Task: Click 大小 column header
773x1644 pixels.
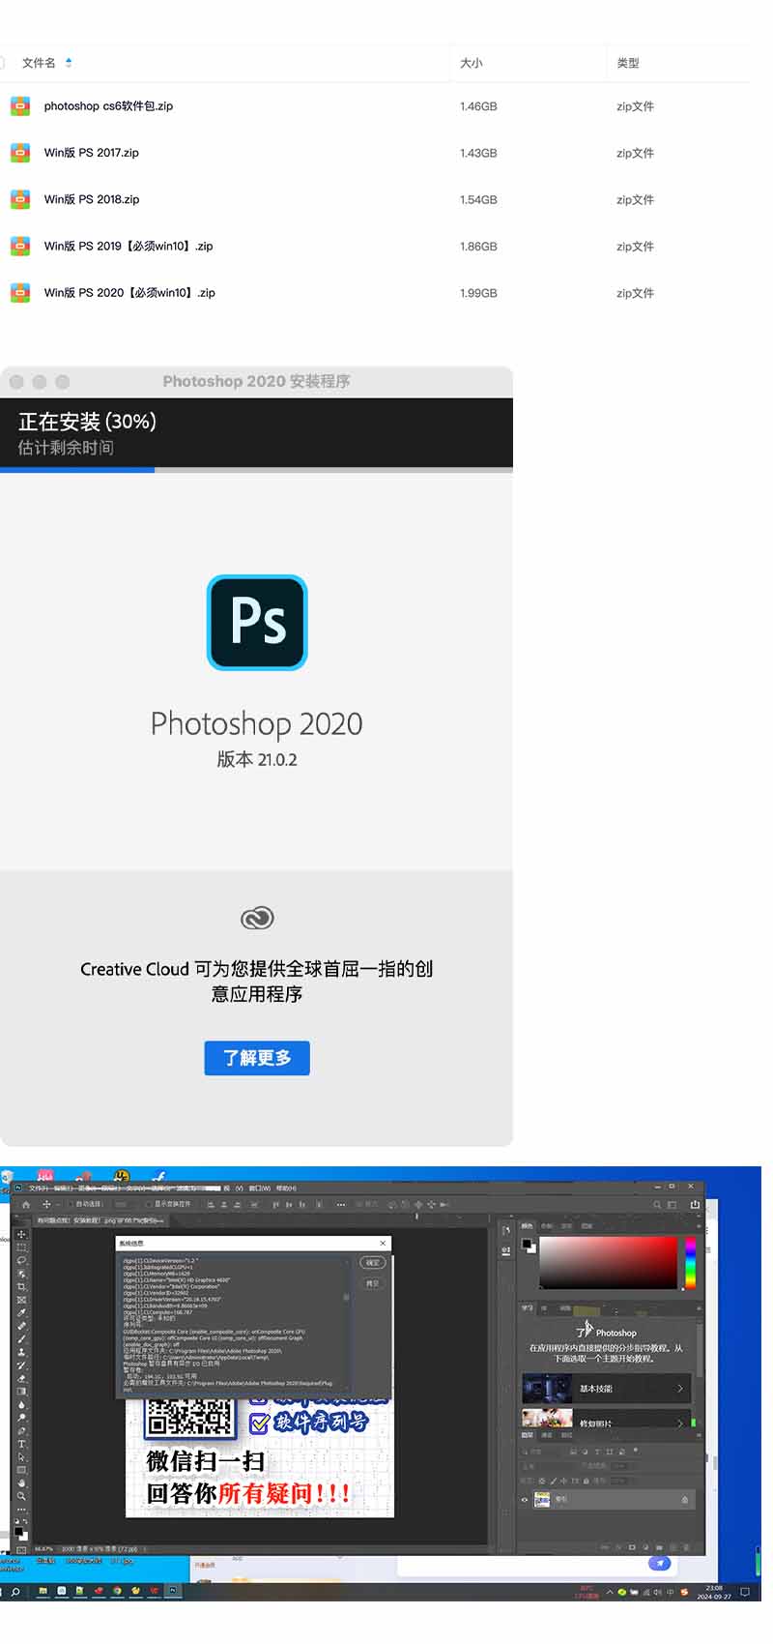Action: click(472, 63)
